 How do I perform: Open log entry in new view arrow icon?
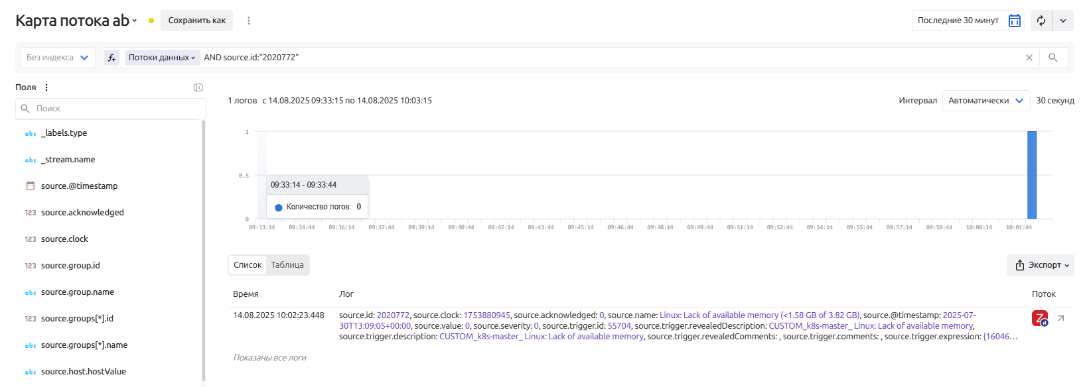(x=1060, y=319)
